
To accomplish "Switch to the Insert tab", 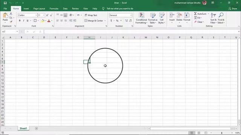I will [26, 9].
